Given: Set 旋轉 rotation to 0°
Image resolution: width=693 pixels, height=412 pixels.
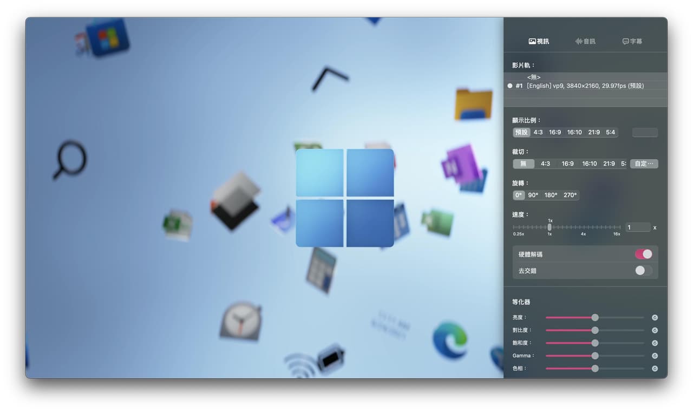Looking at the screenshot, I should (x=519, y=195).
